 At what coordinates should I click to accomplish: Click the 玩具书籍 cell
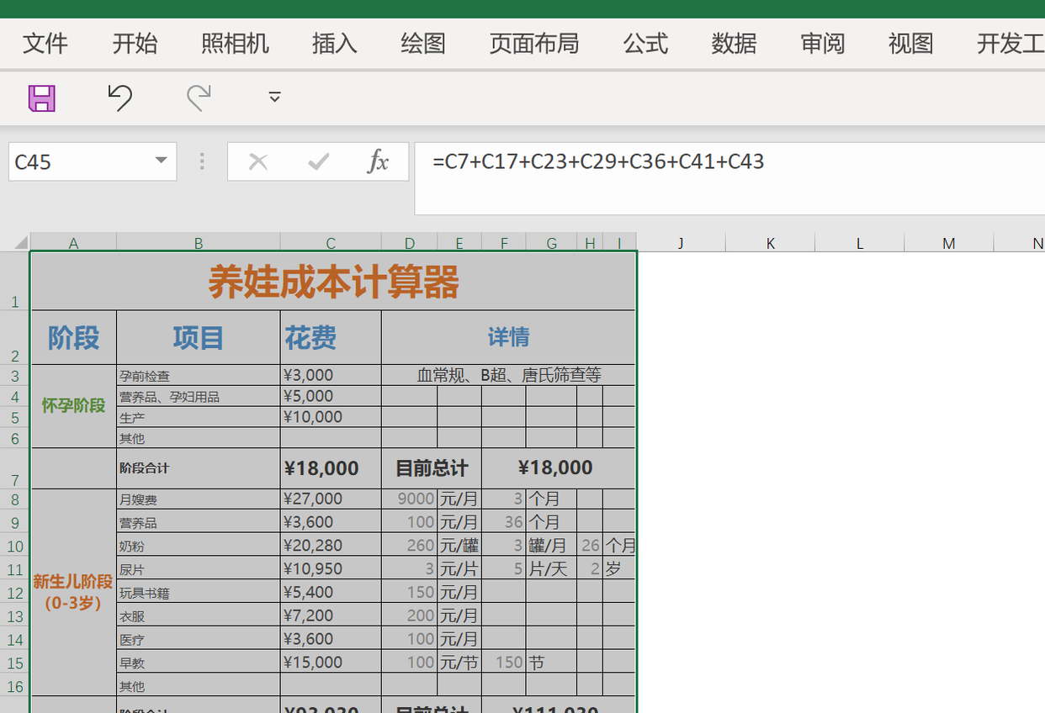(199, 592)
